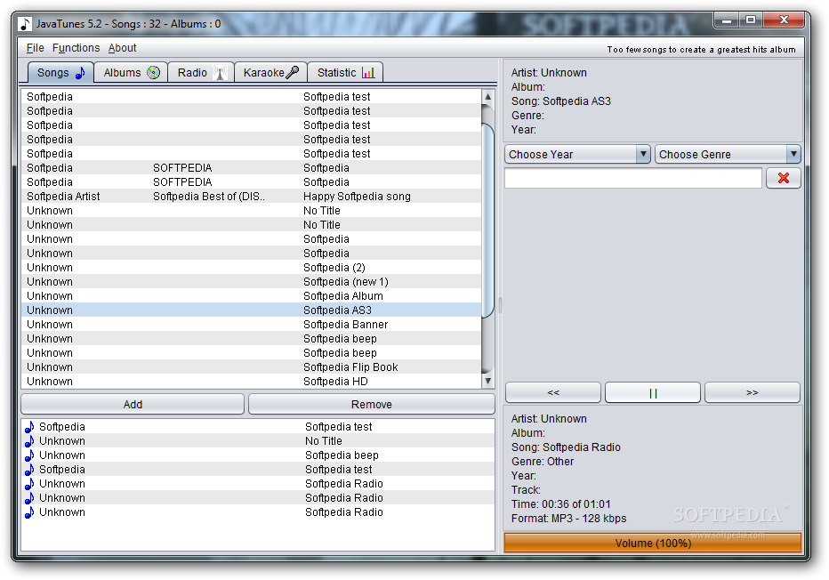Skip to next track with >> button
The image size is (829, 580).
tap(753, 393)
